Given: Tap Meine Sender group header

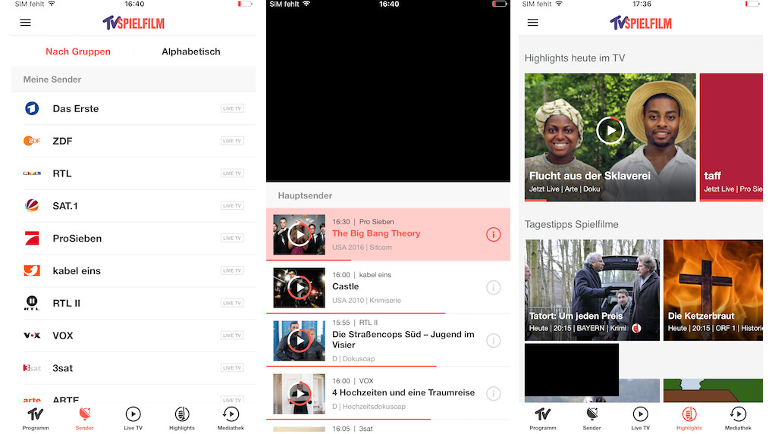Looking at the screenshot, I should tap(133, 79).
